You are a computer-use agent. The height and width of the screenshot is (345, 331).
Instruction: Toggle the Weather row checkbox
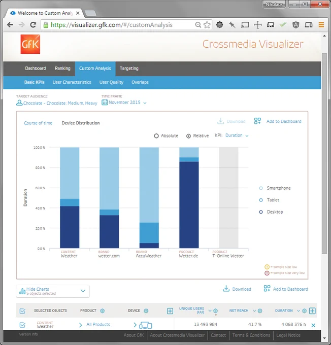tap(22, 325)
